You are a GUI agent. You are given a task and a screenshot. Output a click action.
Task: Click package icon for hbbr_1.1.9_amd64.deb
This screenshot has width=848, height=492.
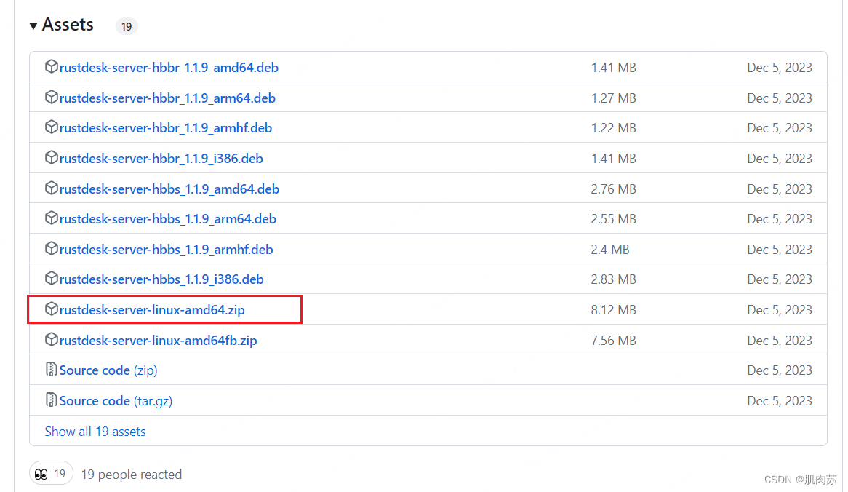click(x=52, y=66)
